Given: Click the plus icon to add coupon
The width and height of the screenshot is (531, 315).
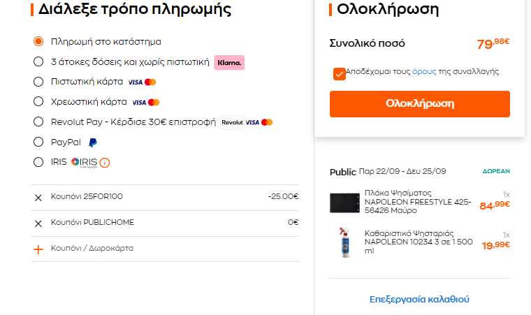Looking at the screenshot, I should click(38, 249).
